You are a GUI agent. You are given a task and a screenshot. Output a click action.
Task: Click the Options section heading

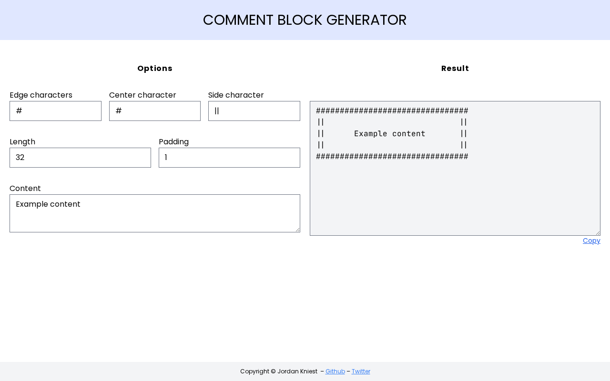(155, 69)
